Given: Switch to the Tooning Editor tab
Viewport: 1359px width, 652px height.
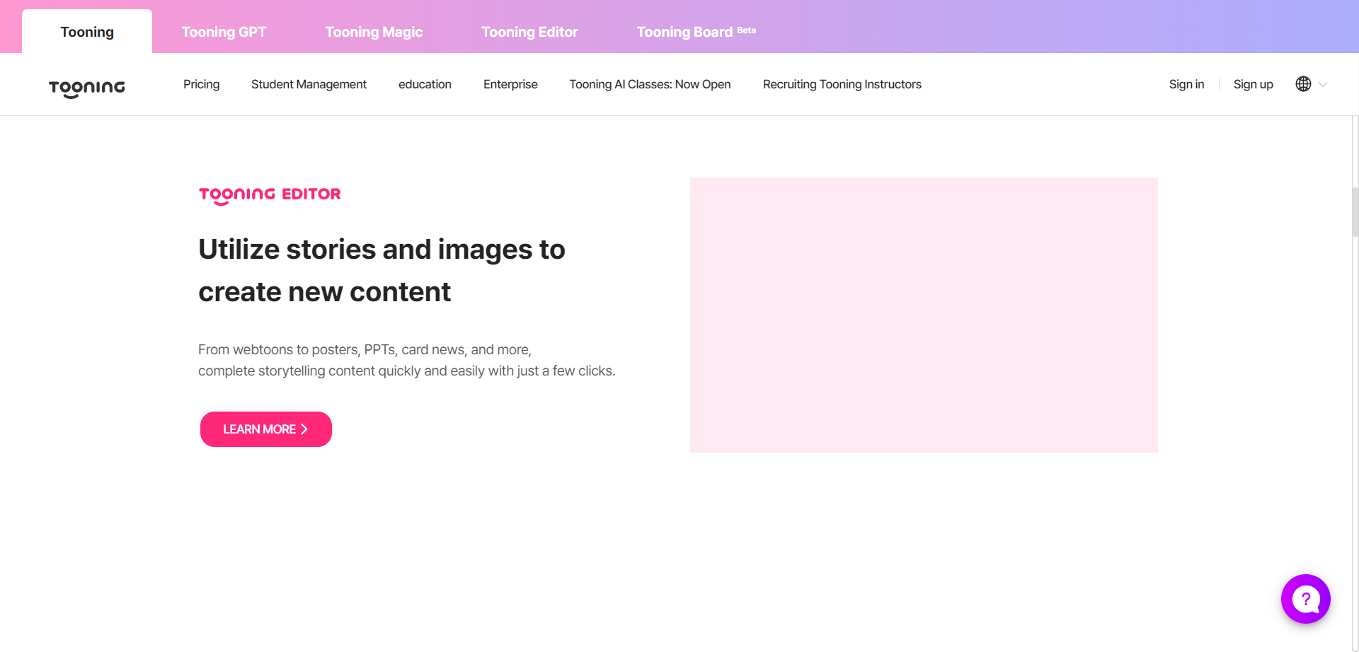Looking at the screenshot, I should click(x=529, y=32).
